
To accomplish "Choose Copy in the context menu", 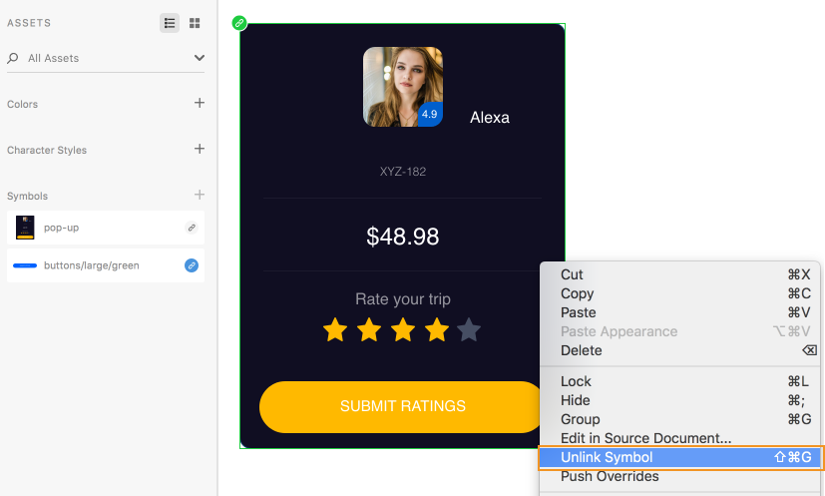I will tap(577, 293).
